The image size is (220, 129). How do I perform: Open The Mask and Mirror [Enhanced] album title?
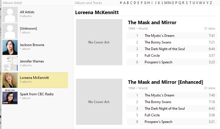[x=165, y=82]
